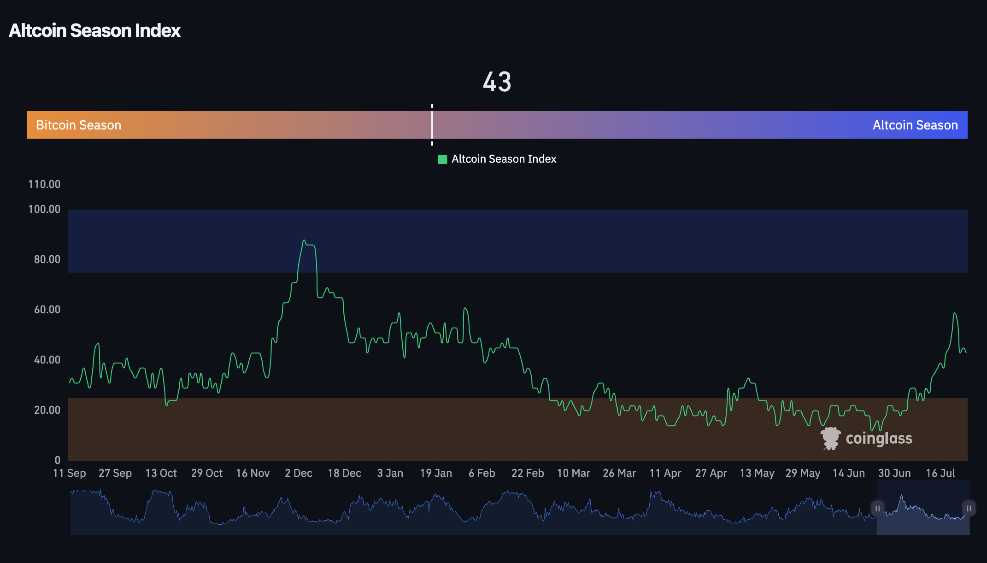Click the green legend square swatch

(x=441, y=159)
